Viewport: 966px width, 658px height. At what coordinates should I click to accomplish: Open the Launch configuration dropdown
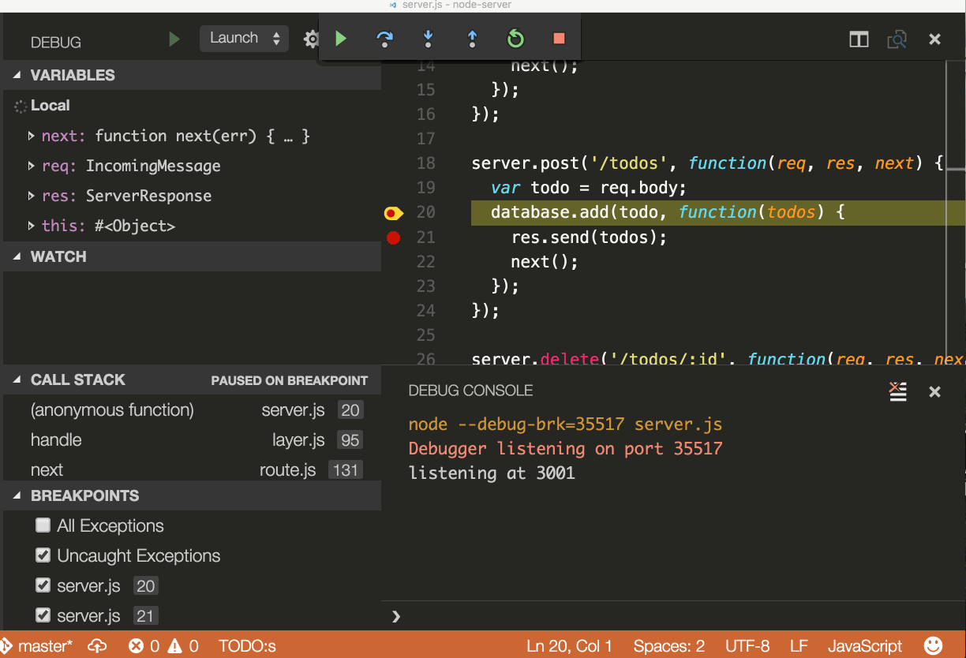coord(244,38)
